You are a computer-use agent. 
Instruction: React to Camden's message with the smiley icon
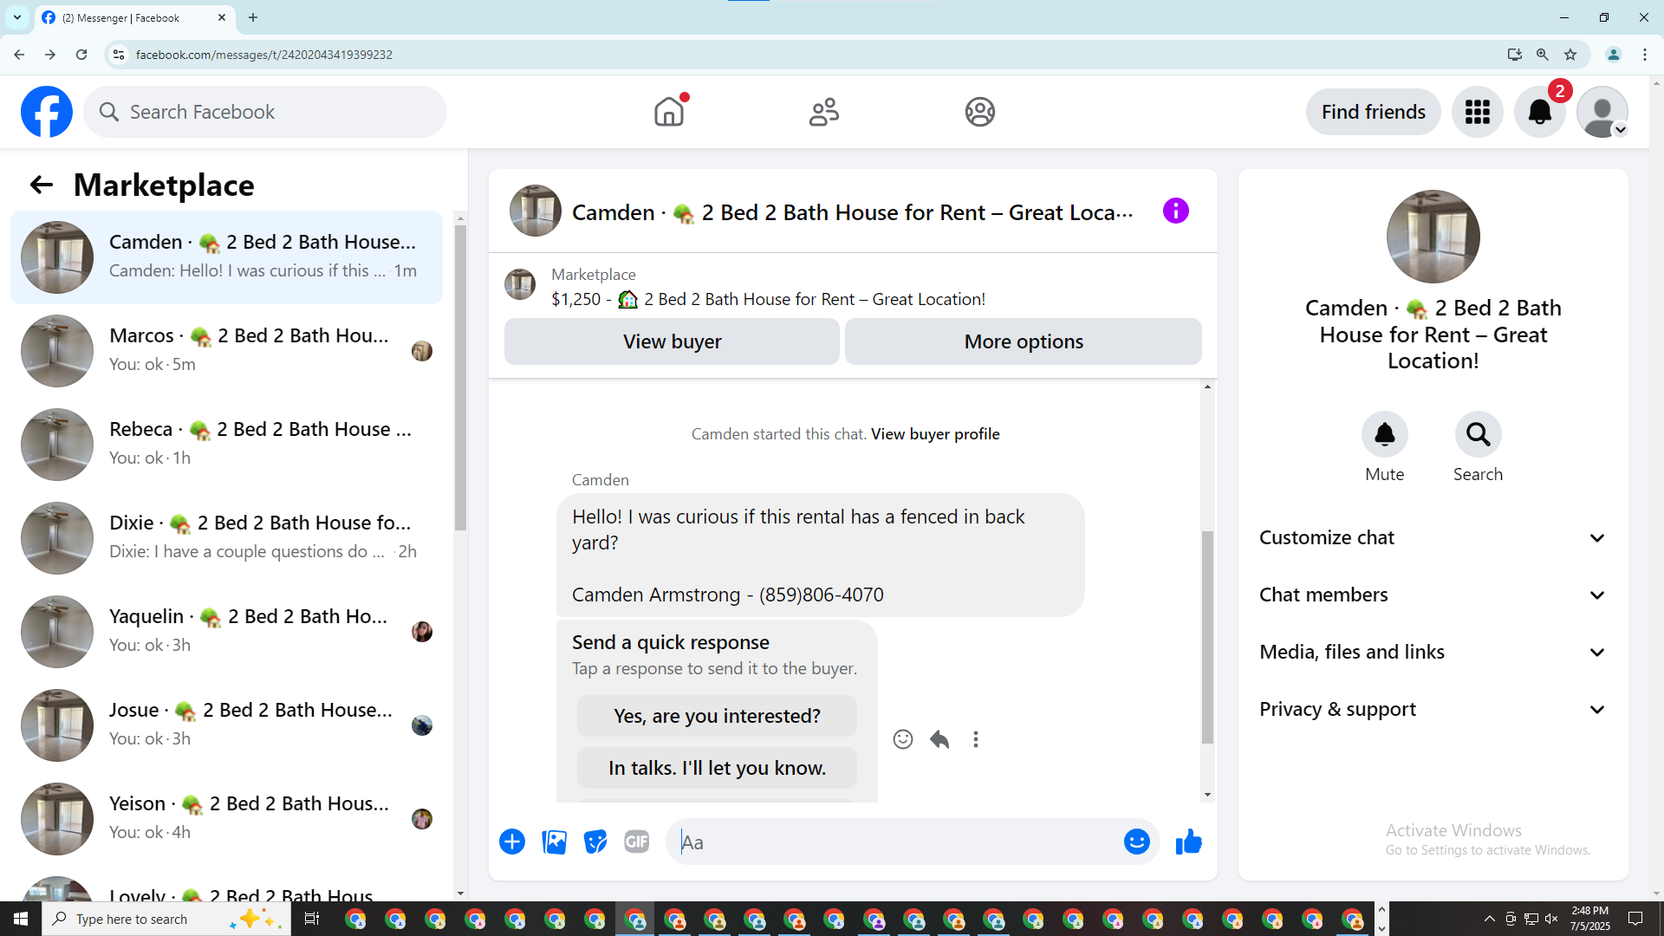pyautogui.click(x=902, y=739)
